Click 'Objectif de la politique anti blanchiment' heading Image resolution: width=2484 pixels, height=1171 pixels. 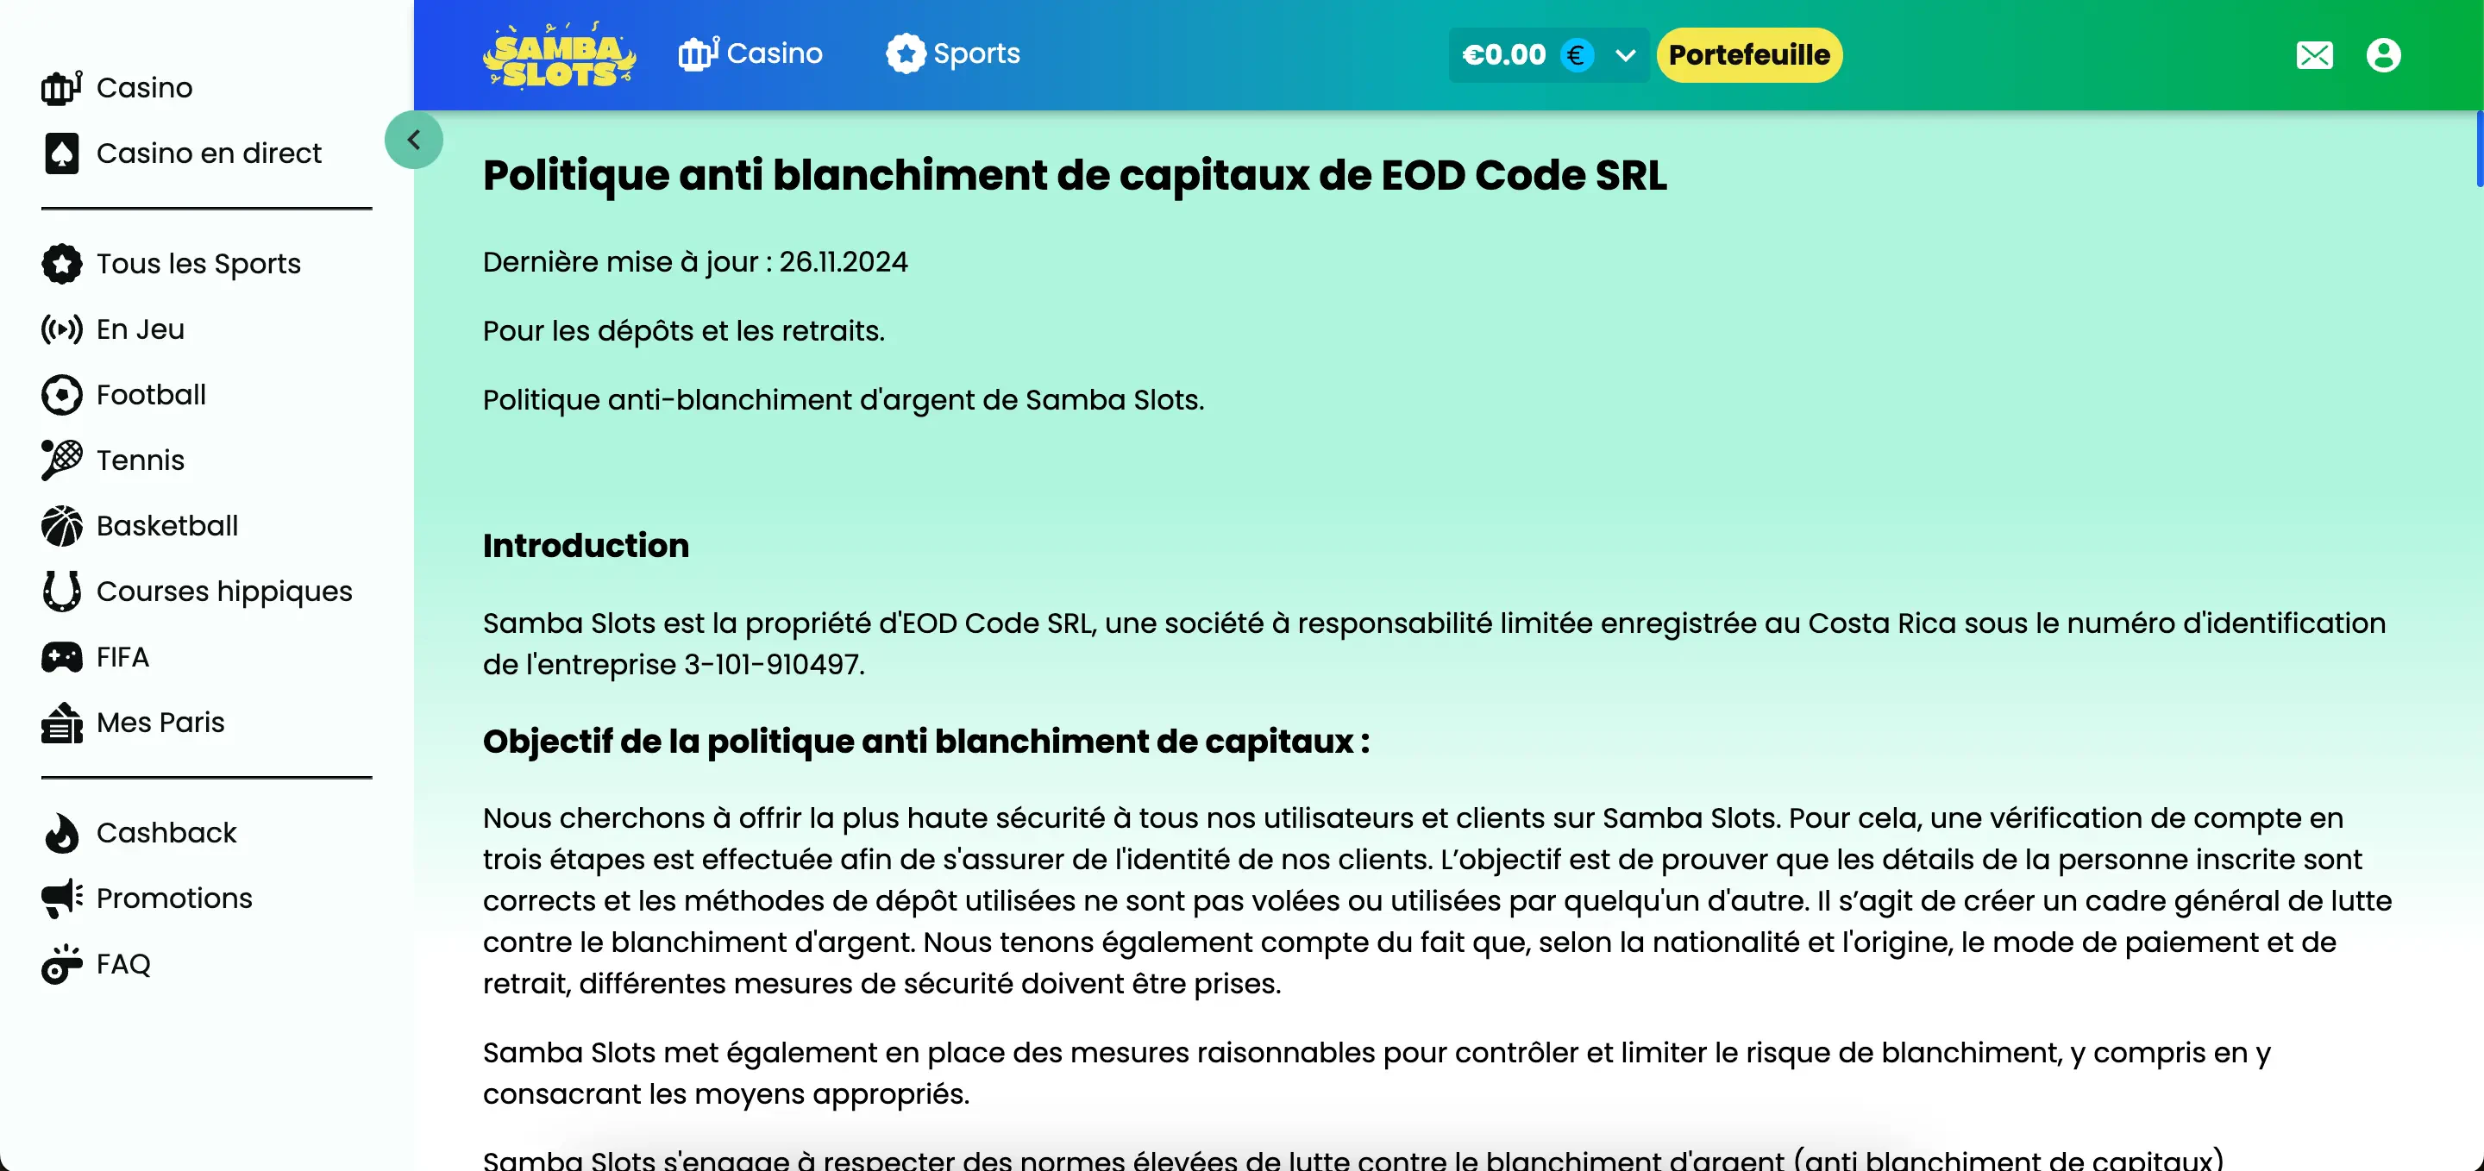click(925, 742)
